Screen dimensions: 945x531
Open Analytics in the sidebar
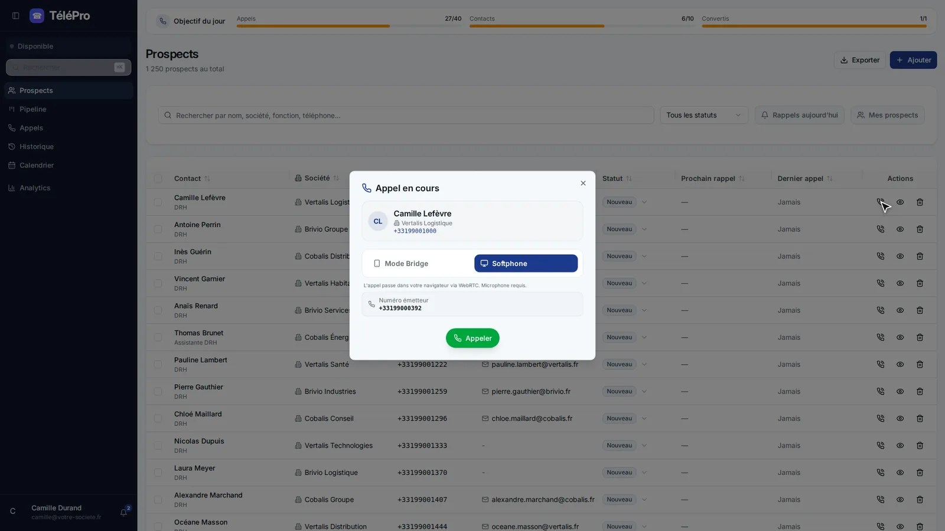pos(69,188)
